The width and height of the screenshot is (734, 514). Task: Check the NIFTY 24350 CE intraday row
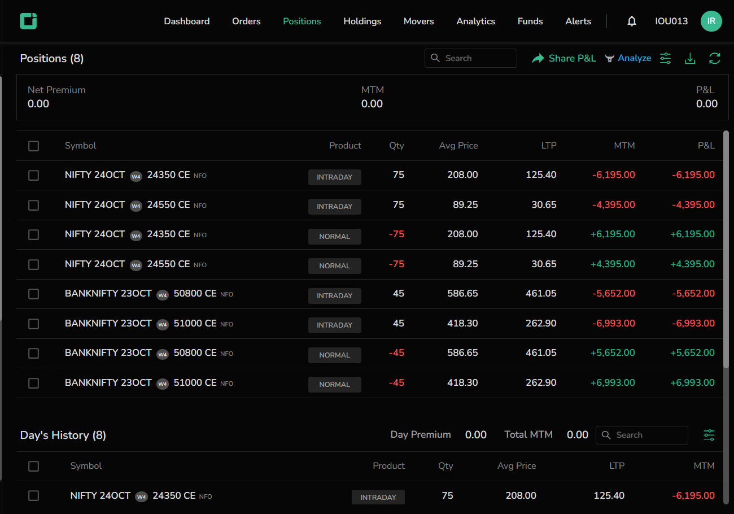click(34, 175)
